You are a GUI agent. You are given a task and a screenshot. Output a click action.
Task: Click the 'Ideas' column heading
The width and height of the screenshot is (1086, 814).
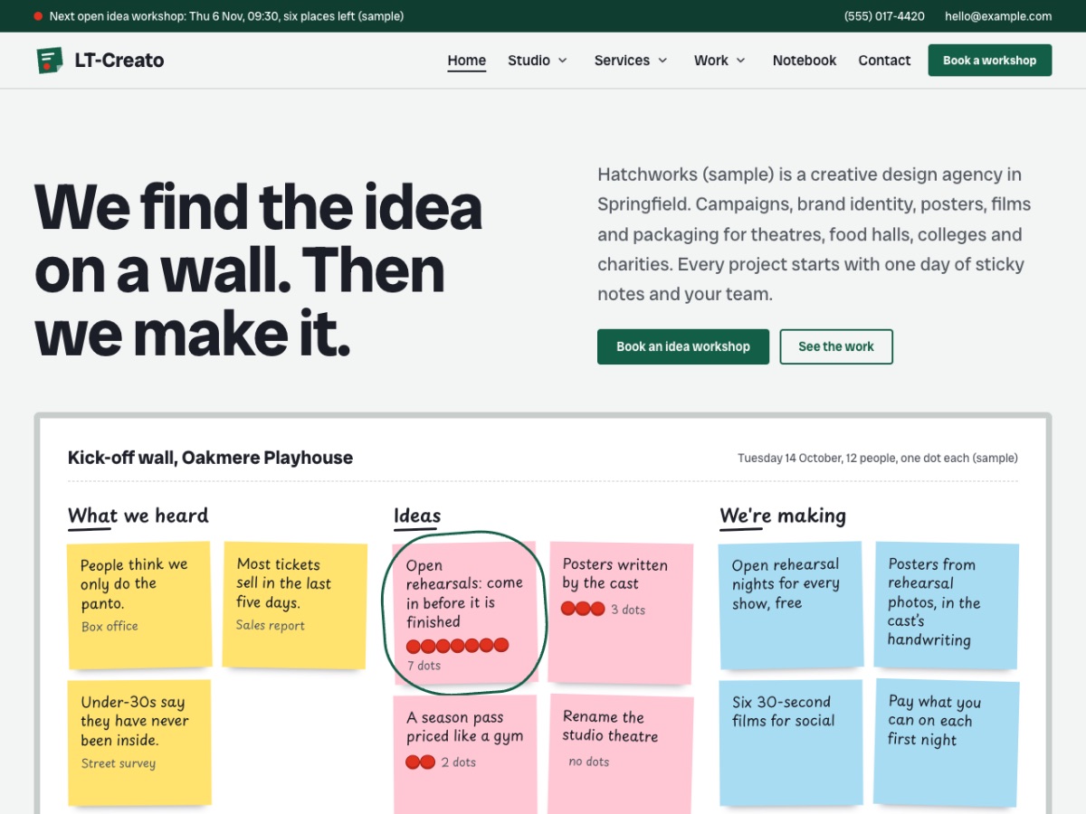417,516
